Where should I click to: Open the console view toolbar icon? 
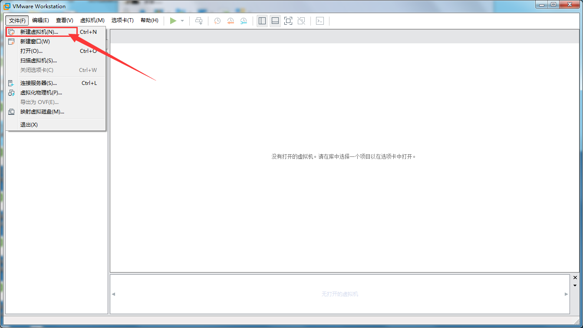pos(320,21)
